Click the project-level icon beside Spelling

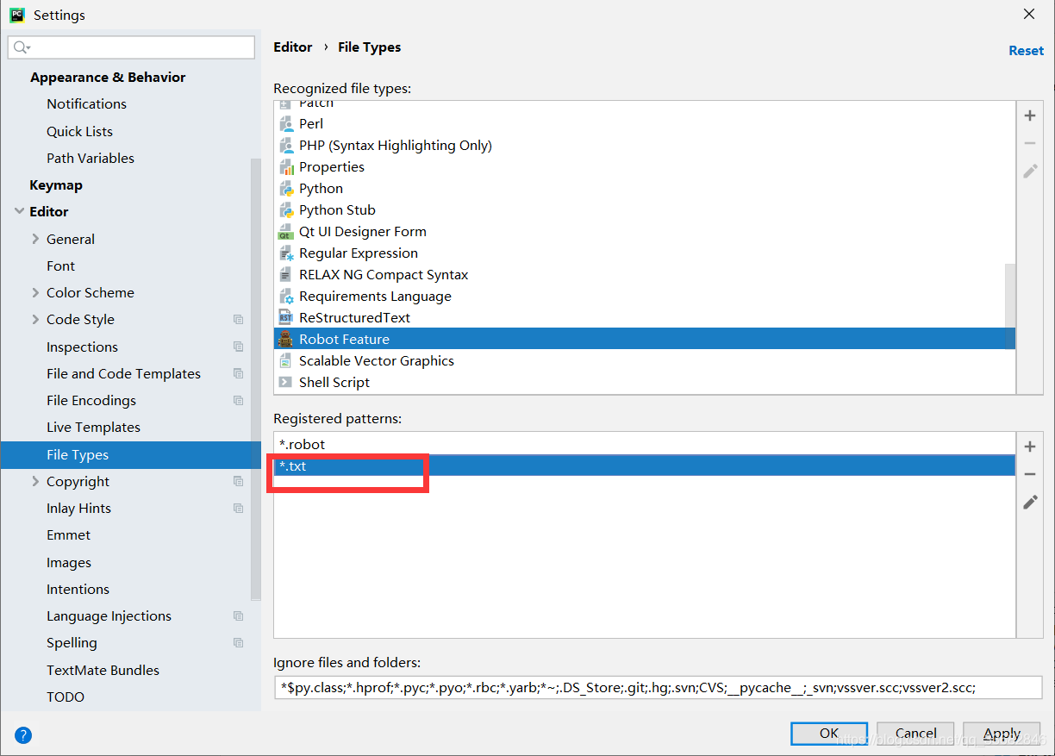click(239, 643)
